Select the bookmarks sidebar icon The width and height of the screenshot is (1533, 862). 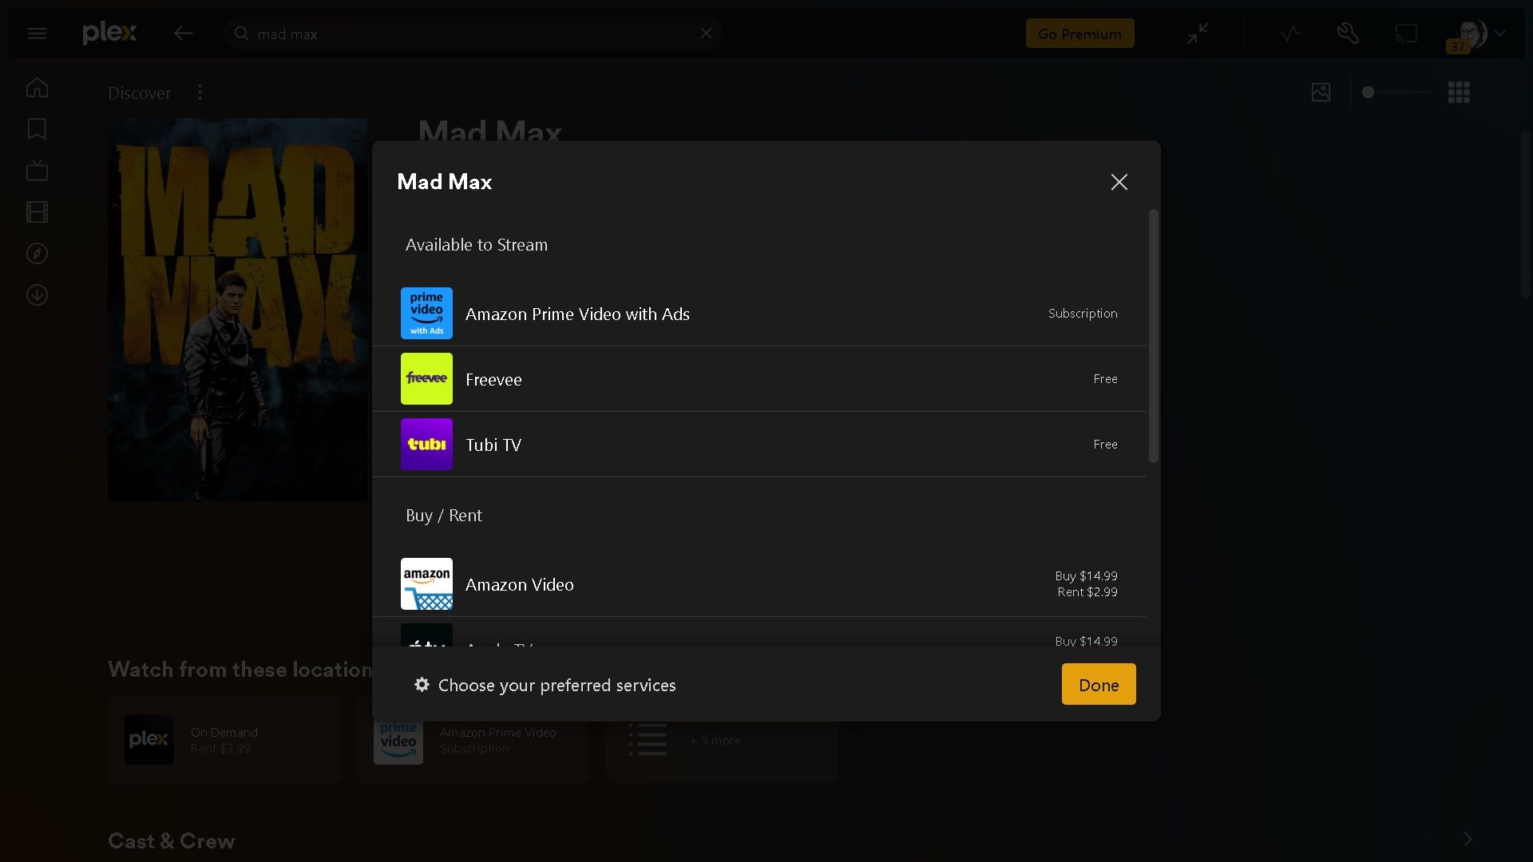click(x=37, y=129)
